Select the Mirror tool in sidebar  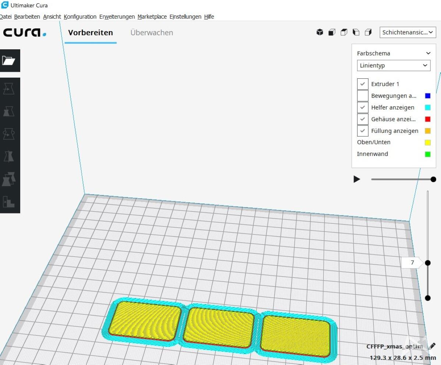(x=9, y=157)
